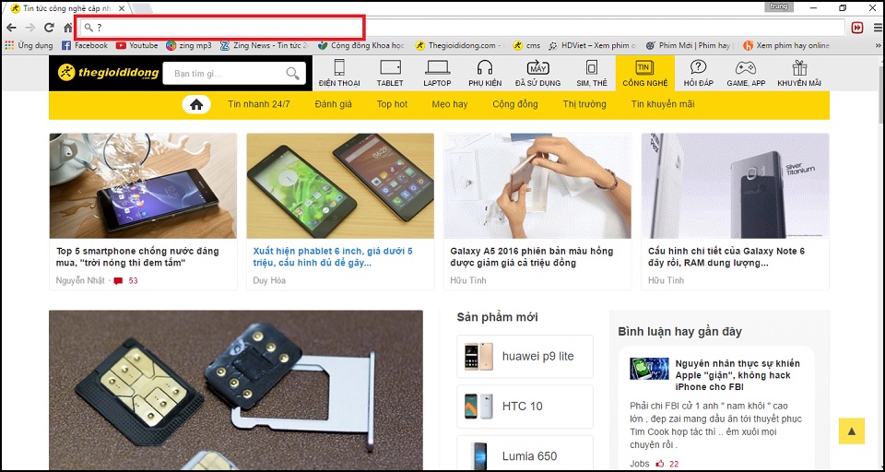Expand the bookmarks overflow chevron

[x=878, y=45]
